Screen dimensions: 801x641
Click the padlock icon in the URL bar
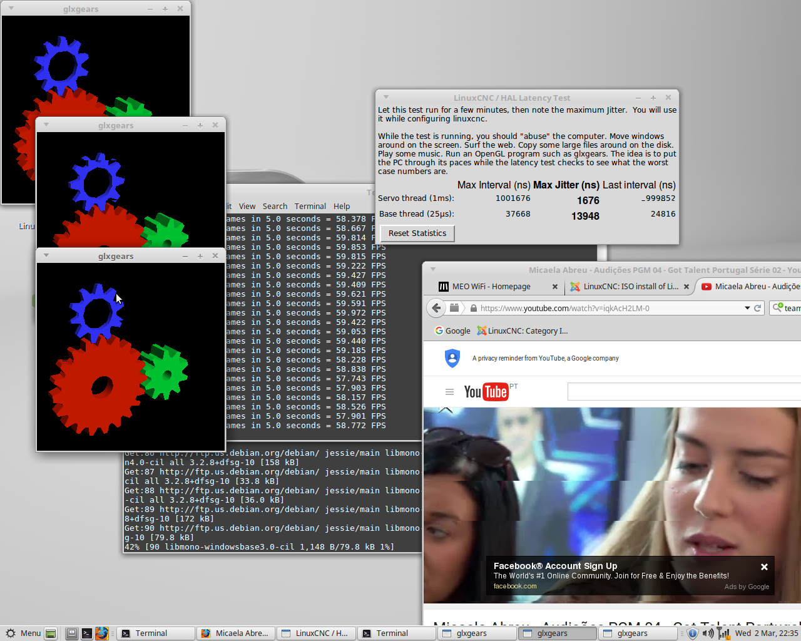[x=474, y=308]
